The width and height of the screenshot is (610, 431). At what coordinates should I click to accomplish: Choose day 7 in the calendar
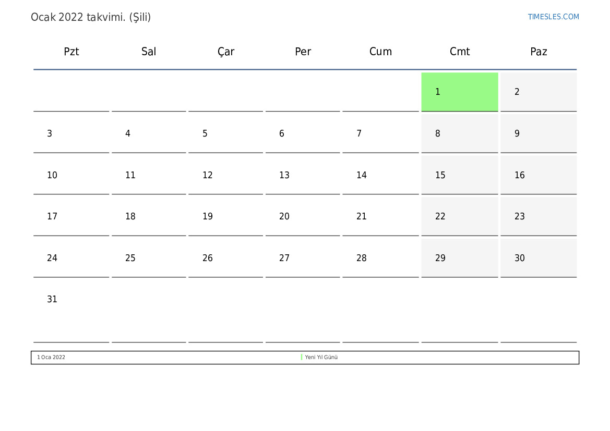380,133
